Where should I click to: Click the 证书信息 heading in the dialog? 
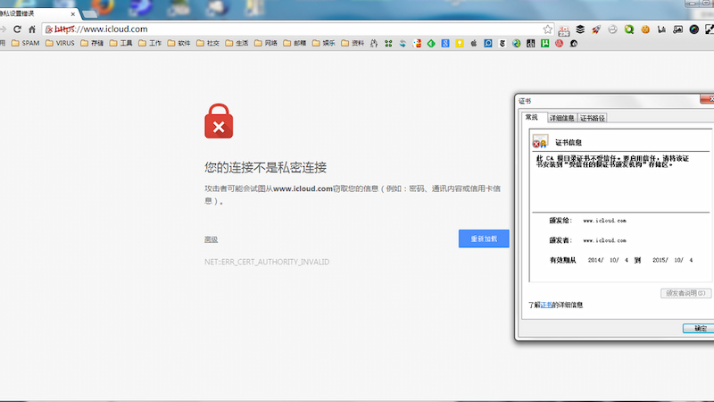click(569, 142)
